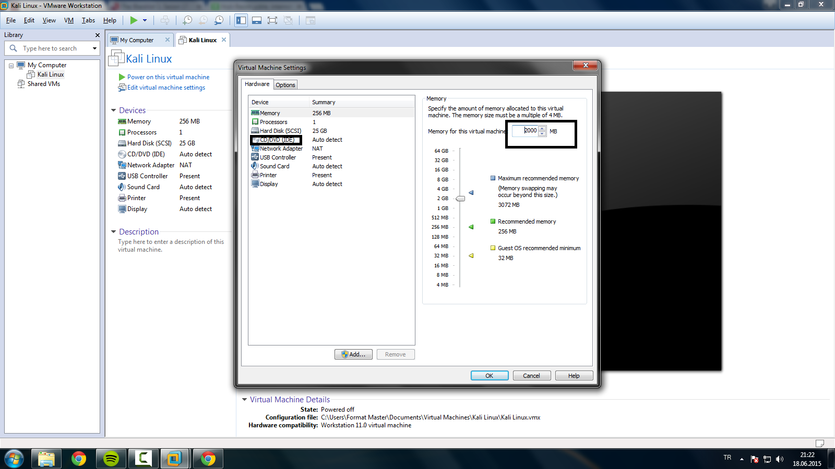This screenshot has width=835, height=469.
Task: Click CD/DVD icon in main Devices list
Action: click(122, 154)
